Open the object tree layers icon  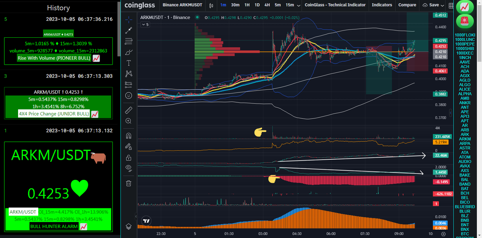tap(129, 226)
